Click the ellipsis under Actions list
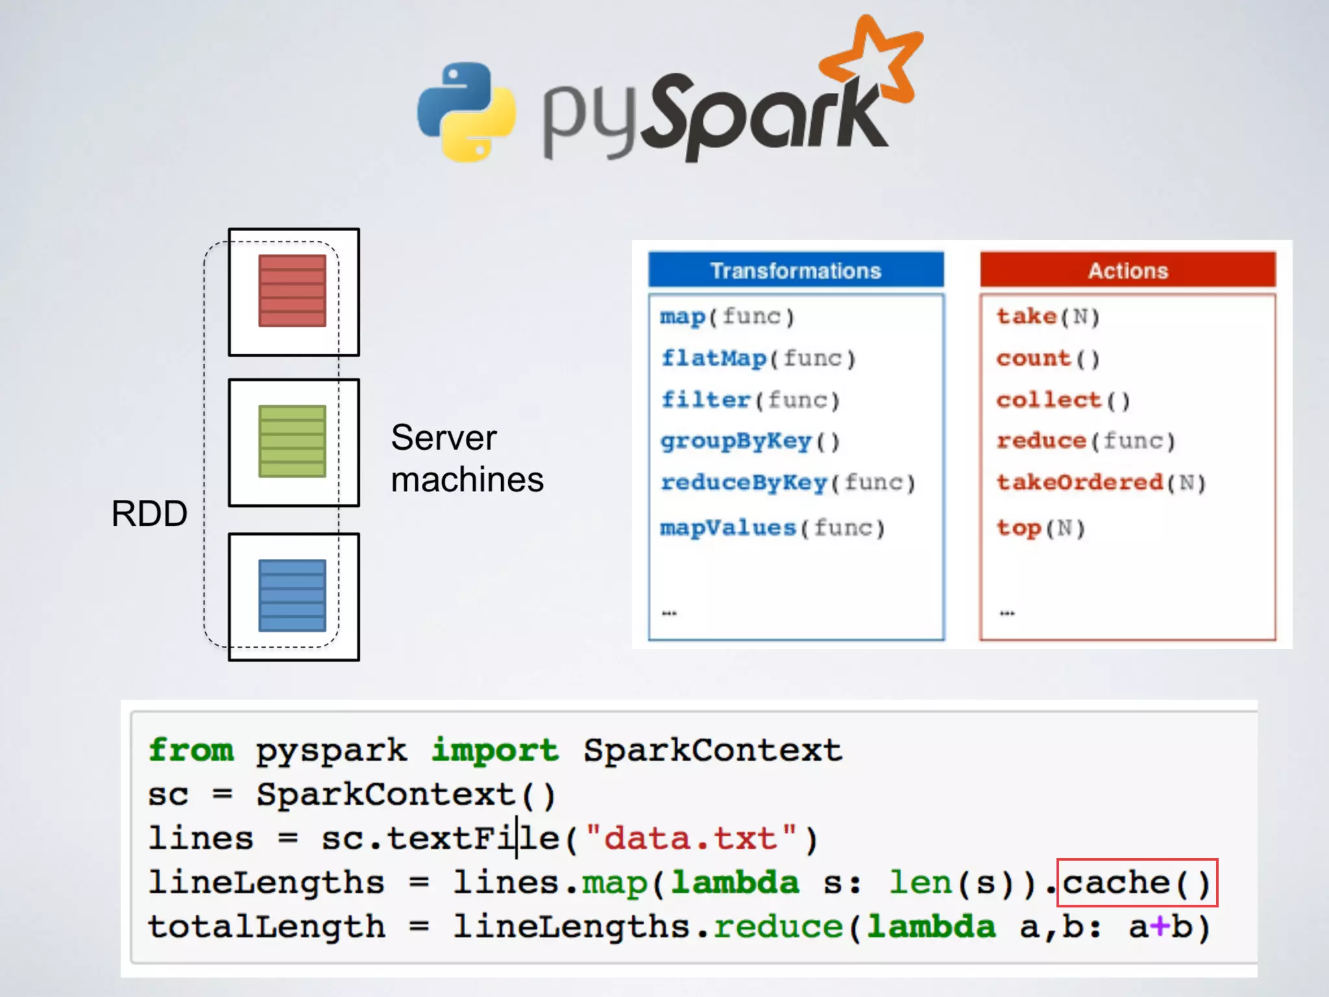The width and height of the screenshot is (1329, 997). (x=1006, y=613)
